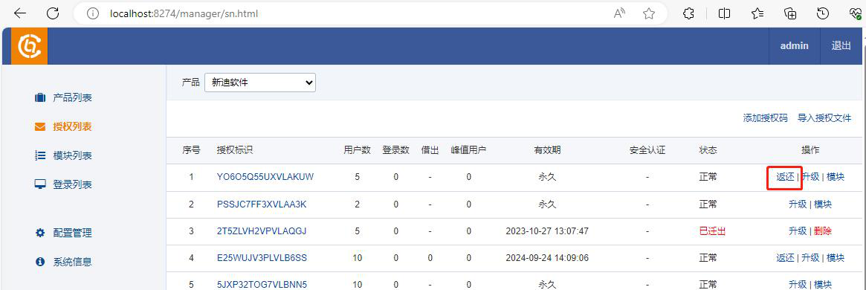Expand the 产品 新迪软件 dropdown
Screen dimensions: 866x290
[x=260, y=83]
